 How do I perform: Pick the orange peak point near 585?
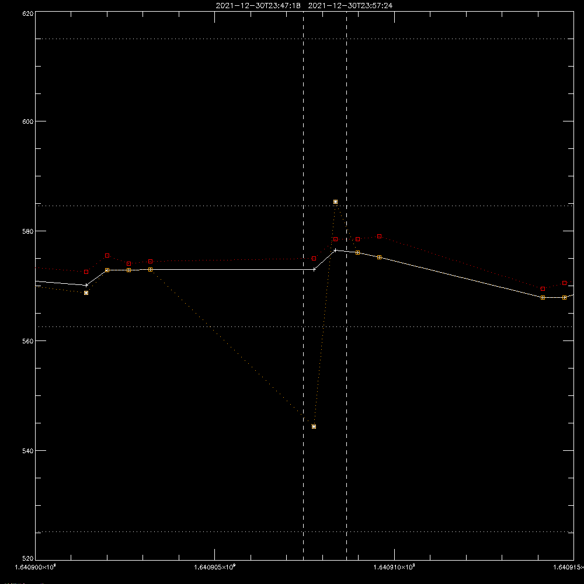click(x=336, y=202)
